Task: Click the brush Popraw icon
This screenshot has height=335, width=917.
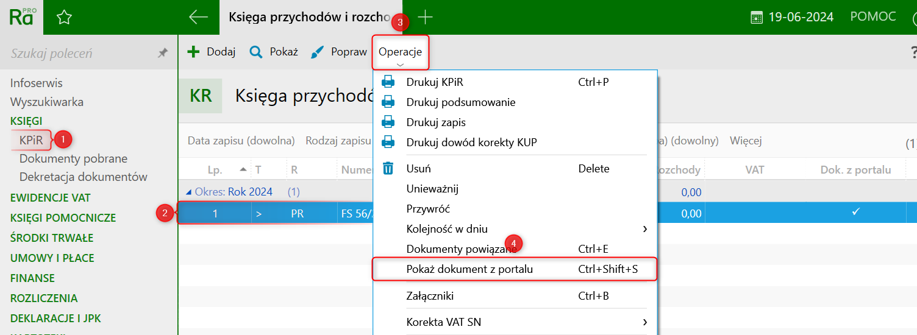Action: (317, 52)
